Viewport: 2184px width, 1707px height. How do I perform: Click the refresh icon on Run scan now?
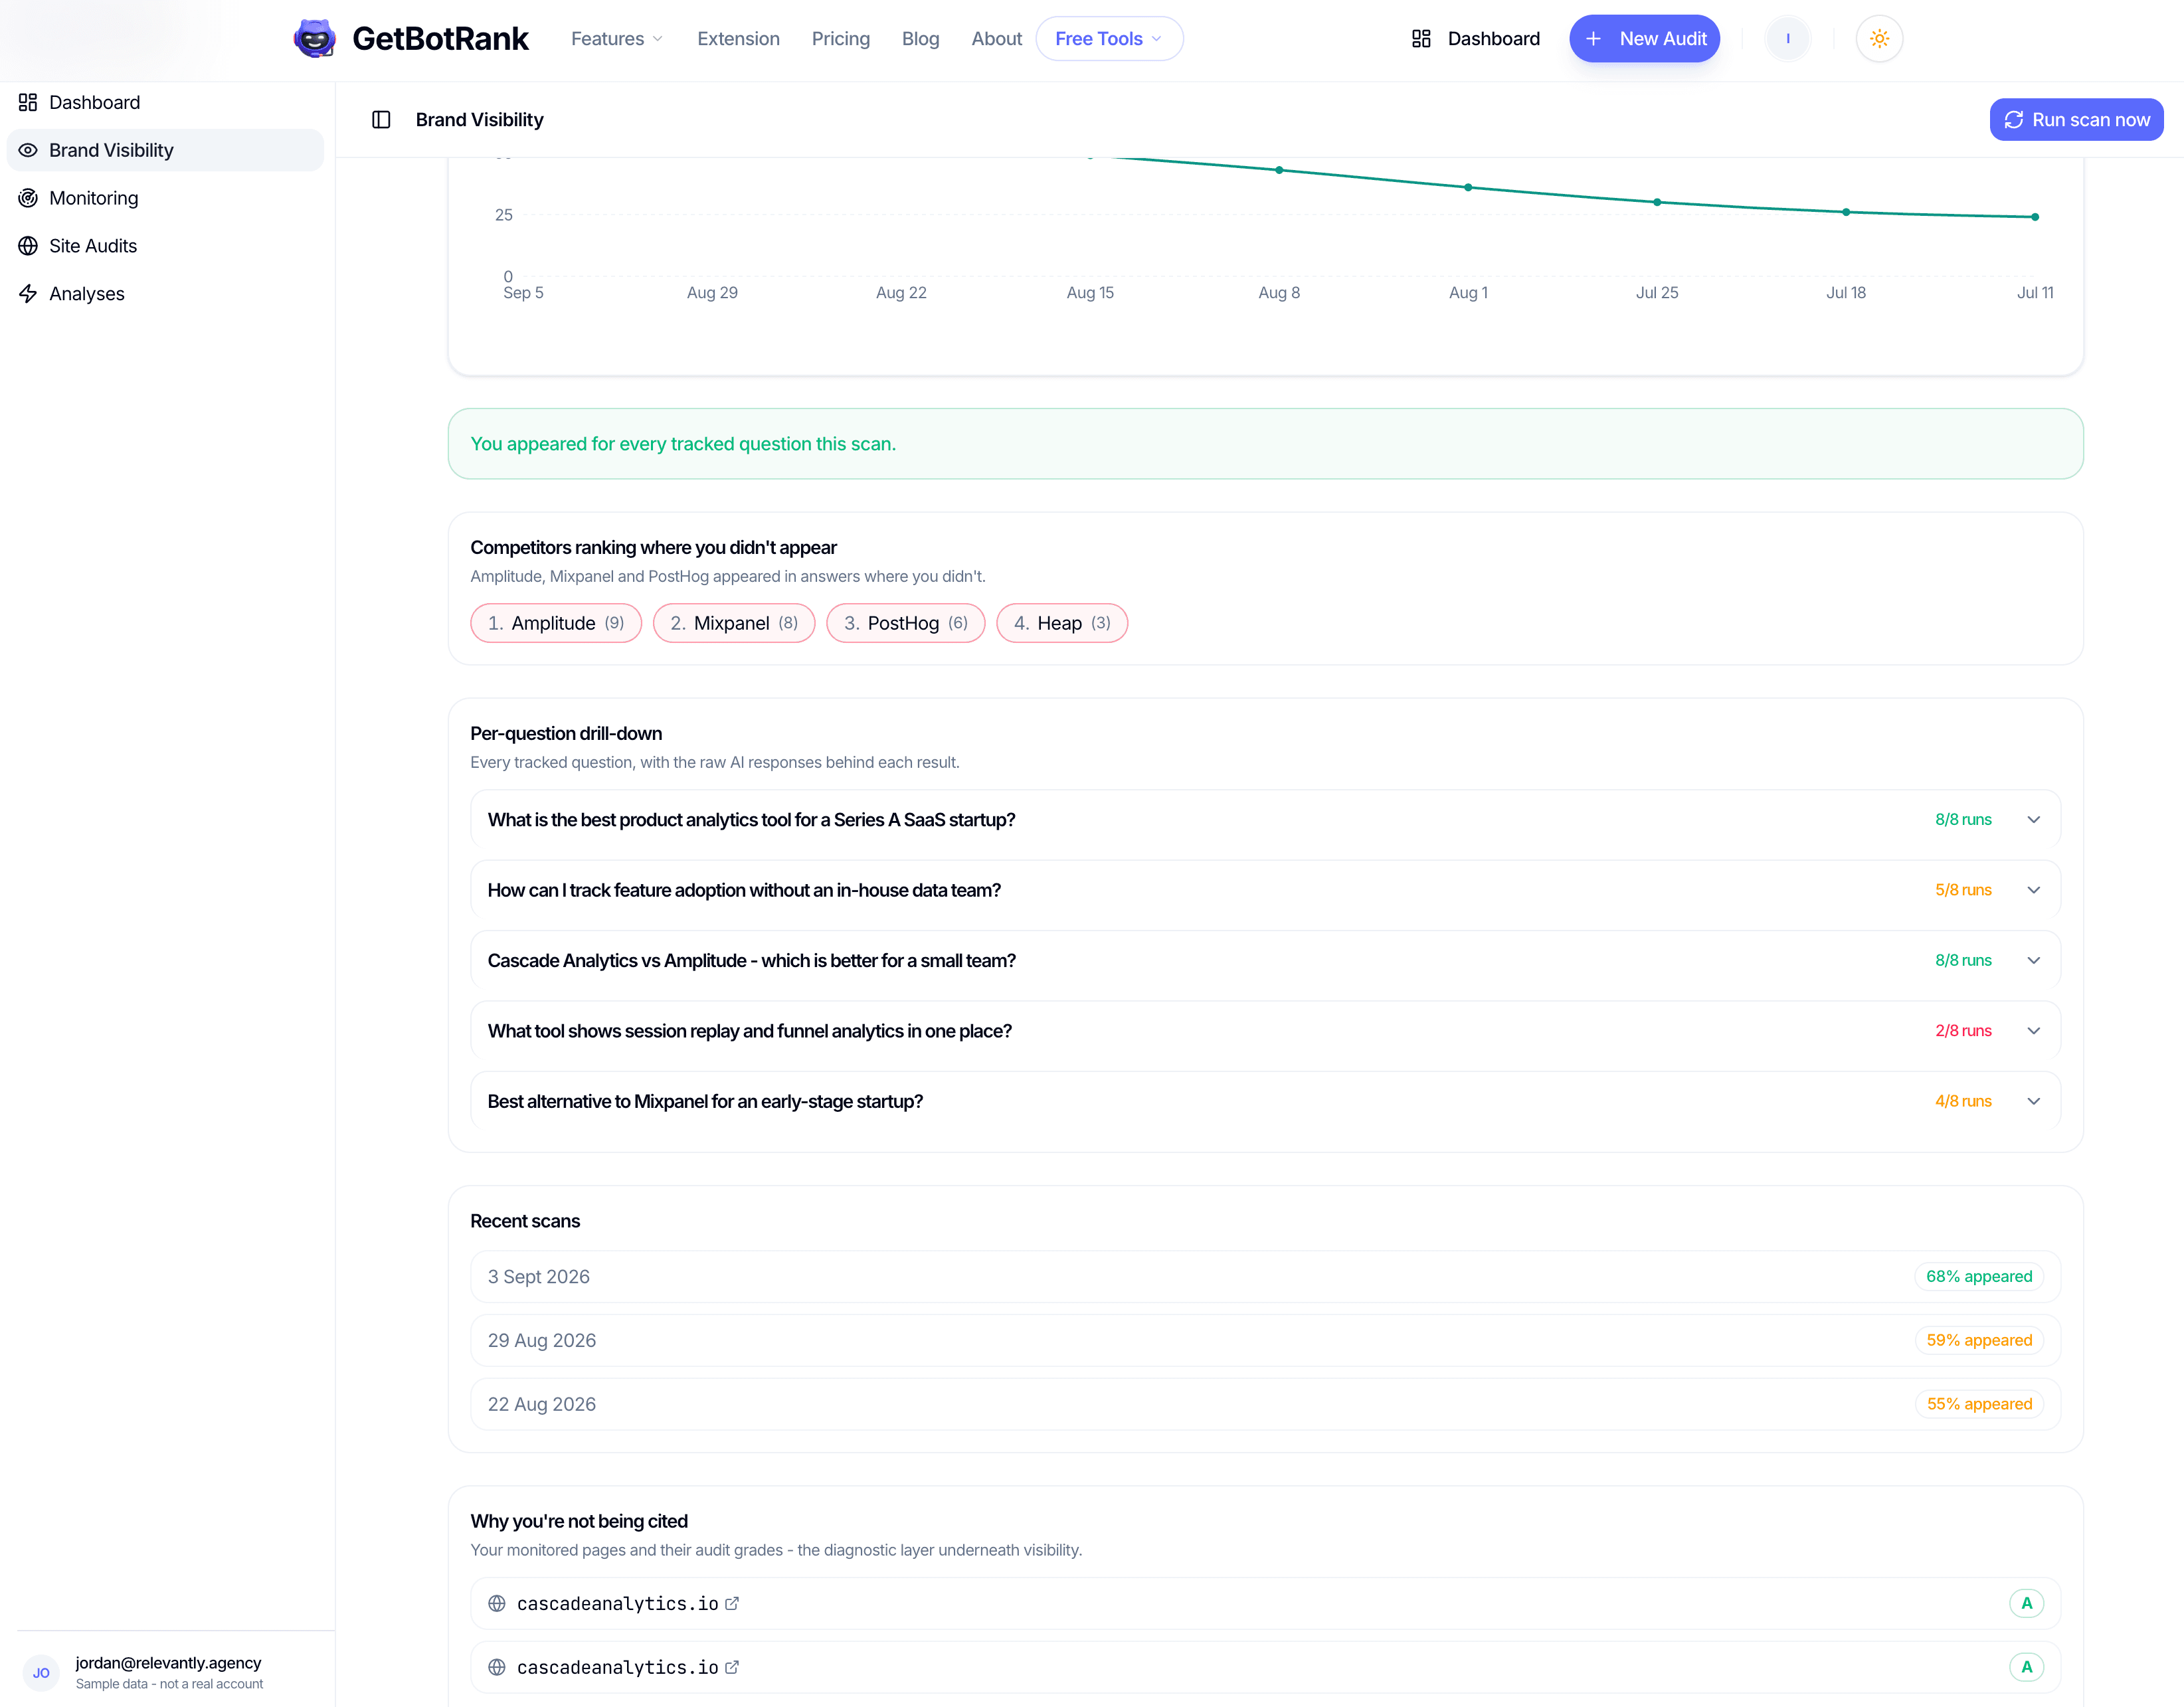tap(2013, 120)
